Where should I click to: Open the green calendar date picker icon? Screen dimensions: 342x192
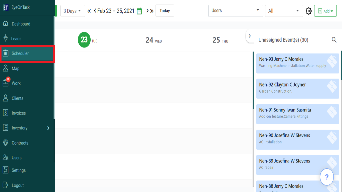coord(139,11)
